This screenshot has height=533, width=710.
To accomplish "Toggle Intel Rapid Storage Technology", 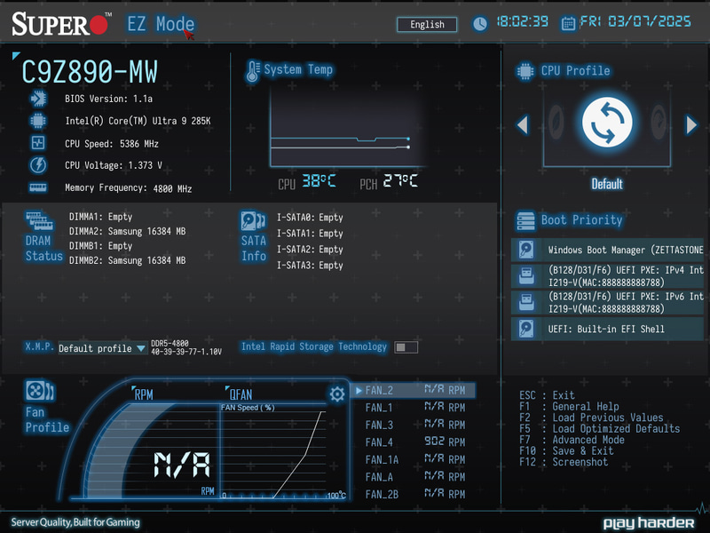I will (406, 346).
